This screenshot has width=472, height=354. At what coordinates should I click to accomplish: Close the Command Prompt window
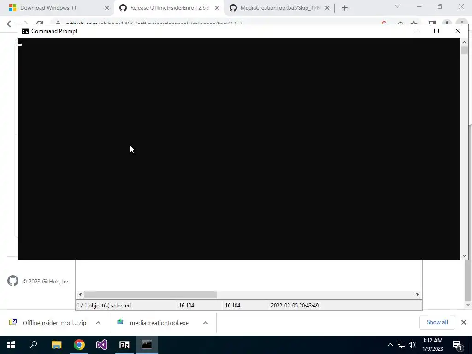click(458, 31)
